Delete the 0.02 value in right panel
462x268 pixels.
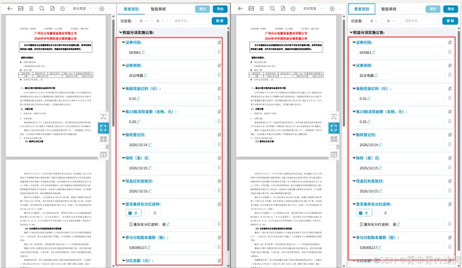point(449,98)
